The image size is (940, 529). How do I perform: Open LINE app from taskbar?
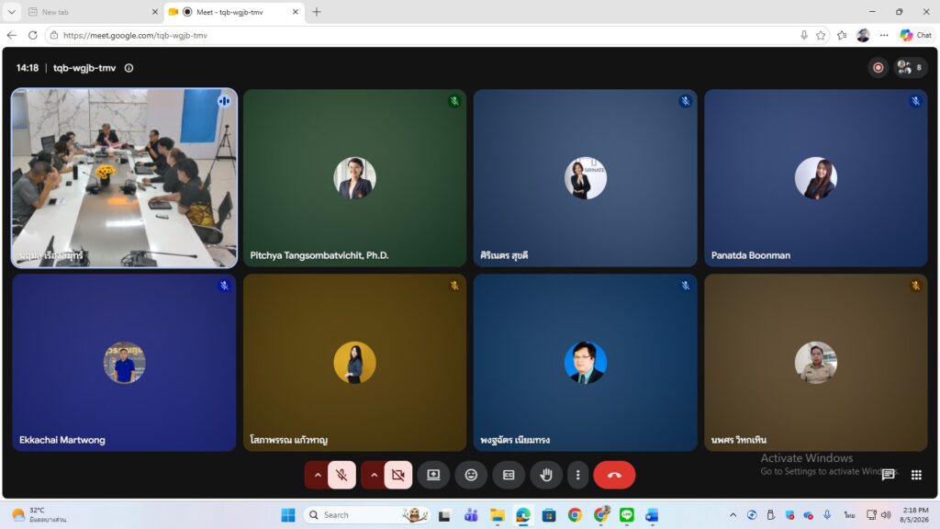(x=626, y=515)
